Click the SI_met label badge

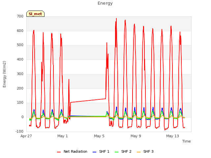(35, 14)
